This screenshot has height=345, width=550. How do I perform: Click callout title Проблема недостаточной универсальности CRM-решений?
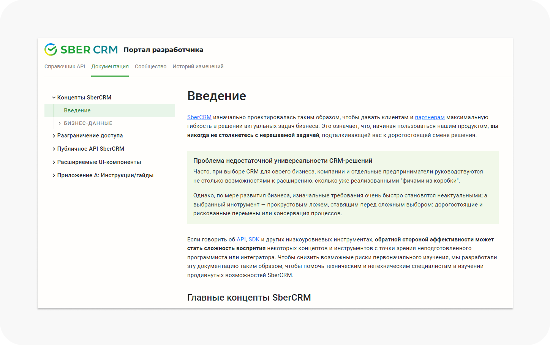283,161
